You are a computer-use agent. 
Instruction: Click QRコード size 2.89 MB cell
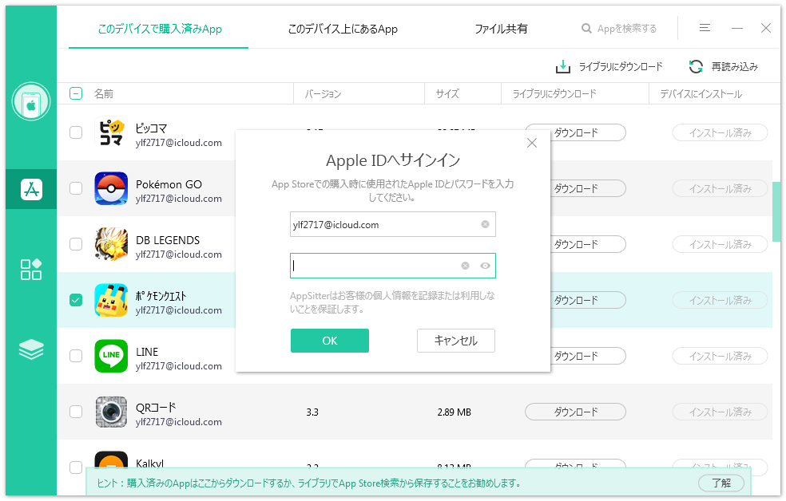[x=455, y=412]
